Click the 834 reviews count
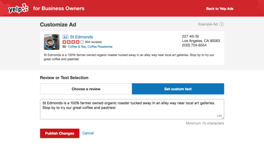Image resolution: width=264 pixels, height=166 pixels. [93, 42]
